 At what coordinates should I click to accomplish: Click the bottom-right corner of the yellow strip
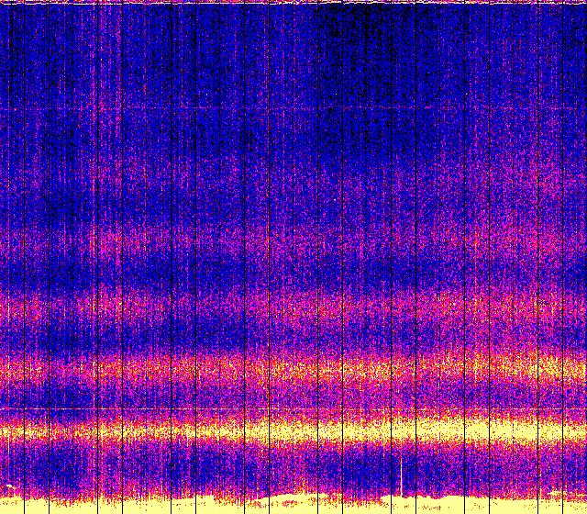(x=582, y=510)
